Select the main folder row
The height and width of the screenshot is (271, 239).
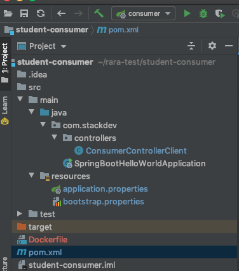point(124,100)
